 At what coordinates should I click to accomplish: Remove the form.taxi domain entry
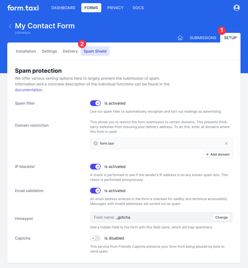pyautogui.click(x=226, y=143)
